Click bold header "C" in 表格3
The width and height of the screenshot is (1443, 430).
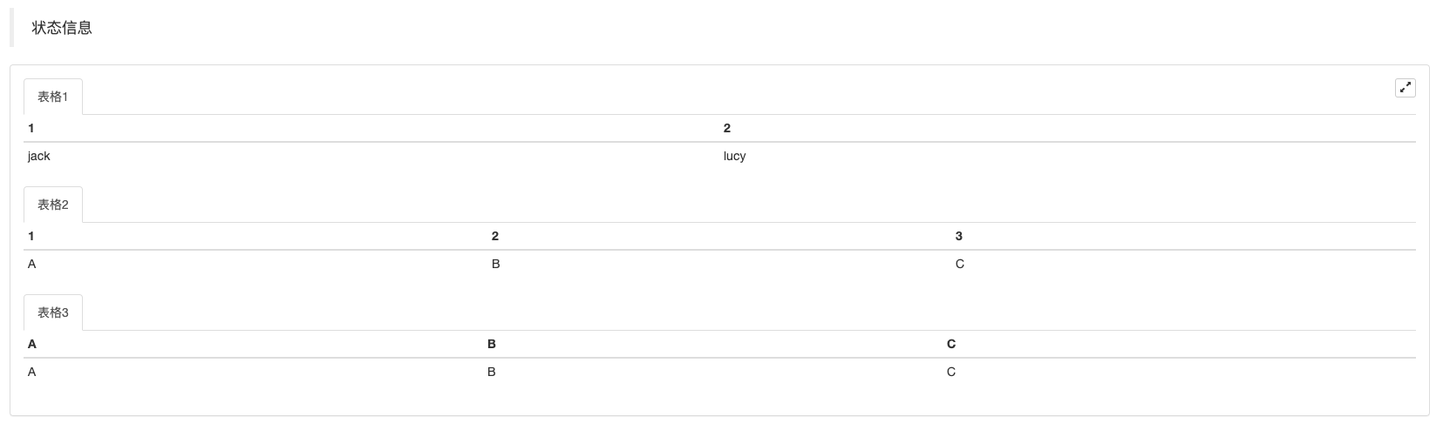pos(951,345)
